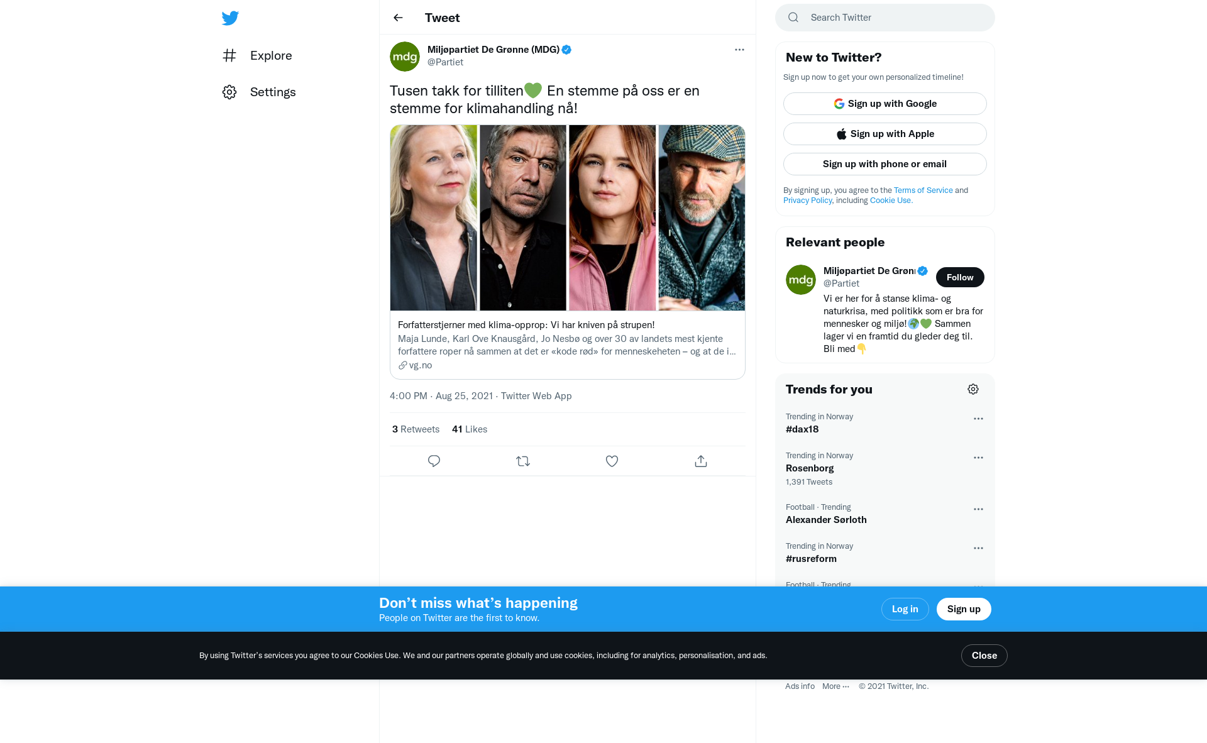Retweet using the retweet arrows icon
Viewport: 1207px width, 743px height.
[x=523, y=461]
